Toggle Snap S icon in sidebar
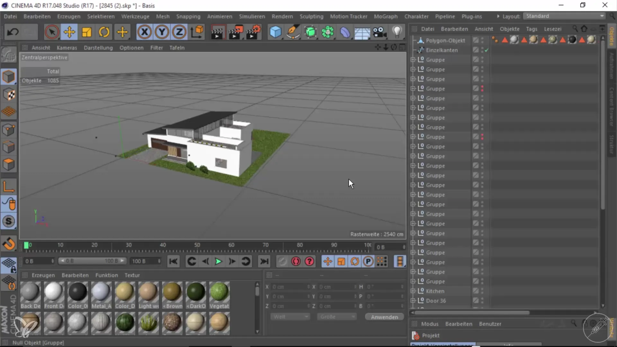The image size is (617, 347). coord(9,221)
